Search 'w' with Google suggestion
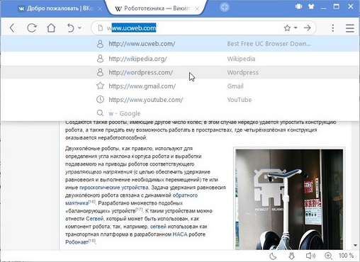Viewport: 360px width, 262px height. [x=180, y=113]
